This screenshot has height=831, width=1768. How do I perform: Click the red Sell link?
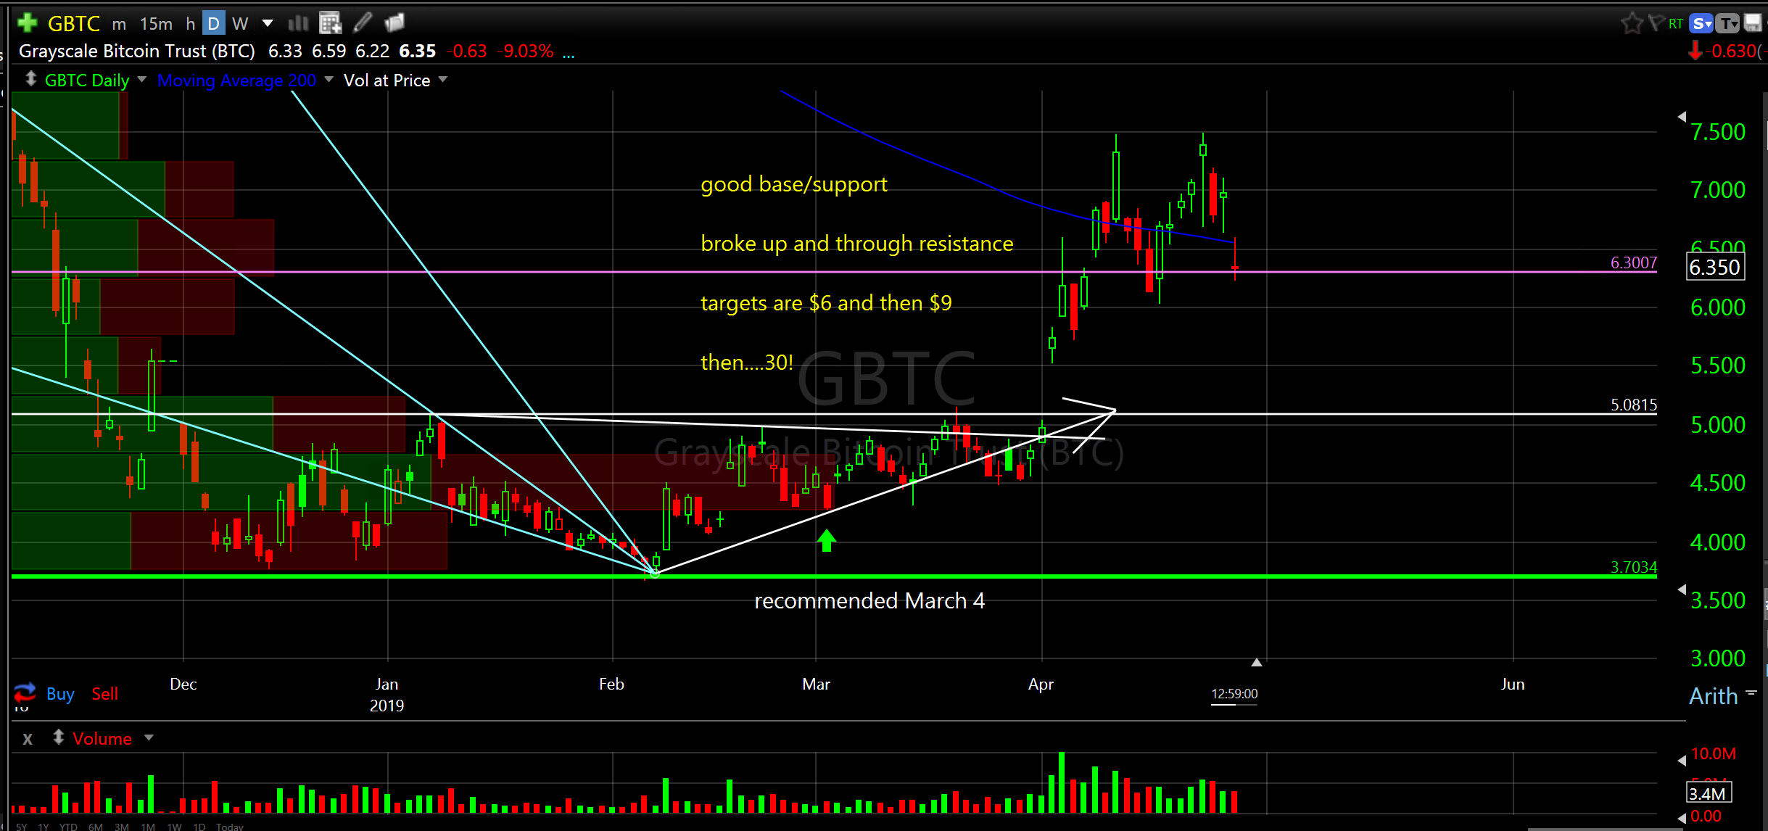click(x=104, y=694)
